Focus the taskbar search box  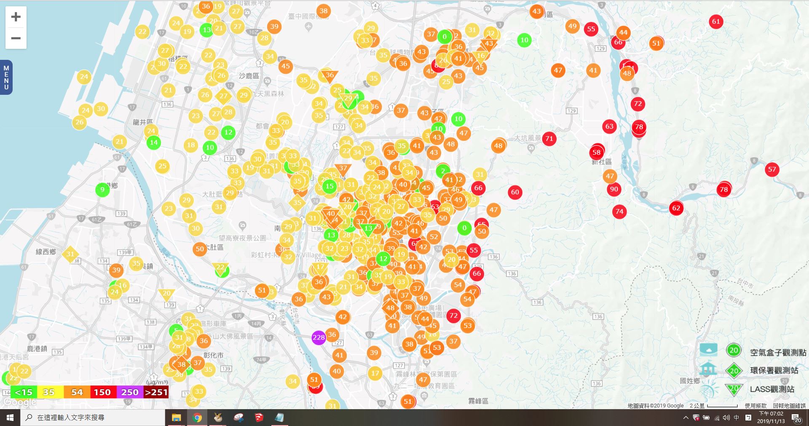click(x=93, y=418)
